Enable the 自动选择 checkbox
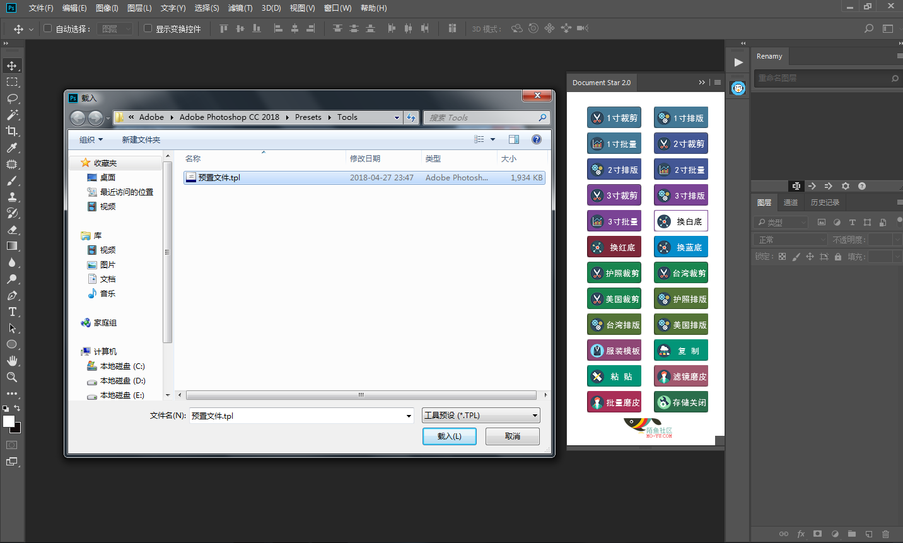Image resolution: width=903 pixels, height=543 pixels. tap(47, 28)
